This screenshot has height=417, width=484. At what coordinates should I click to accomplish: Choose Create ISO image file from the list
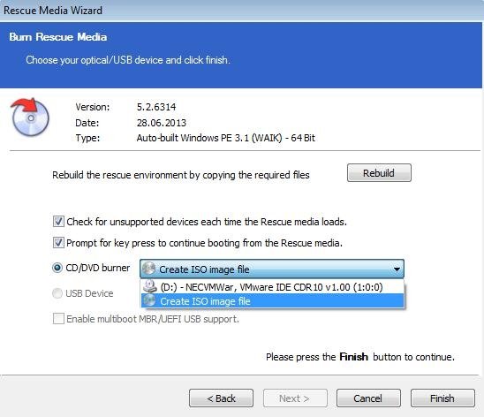point(272,300)
